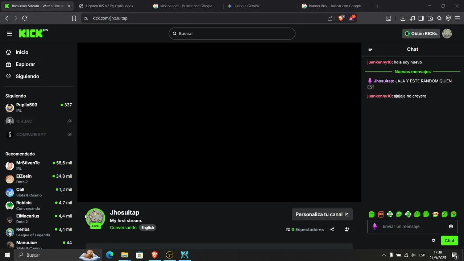Image resolution: width=464 pixels, height=261 pixels.
Task: Click the 0 Espectadores viewers count
Action: [x=305, y=229]
